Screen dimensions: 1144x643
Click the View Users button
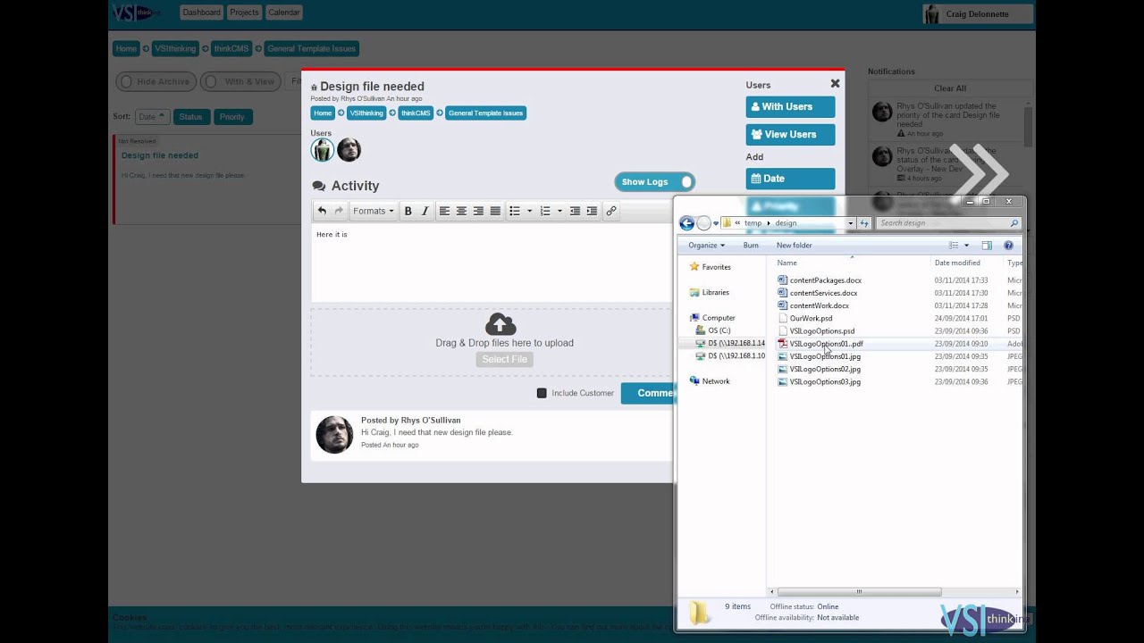(x=790, y=135)
